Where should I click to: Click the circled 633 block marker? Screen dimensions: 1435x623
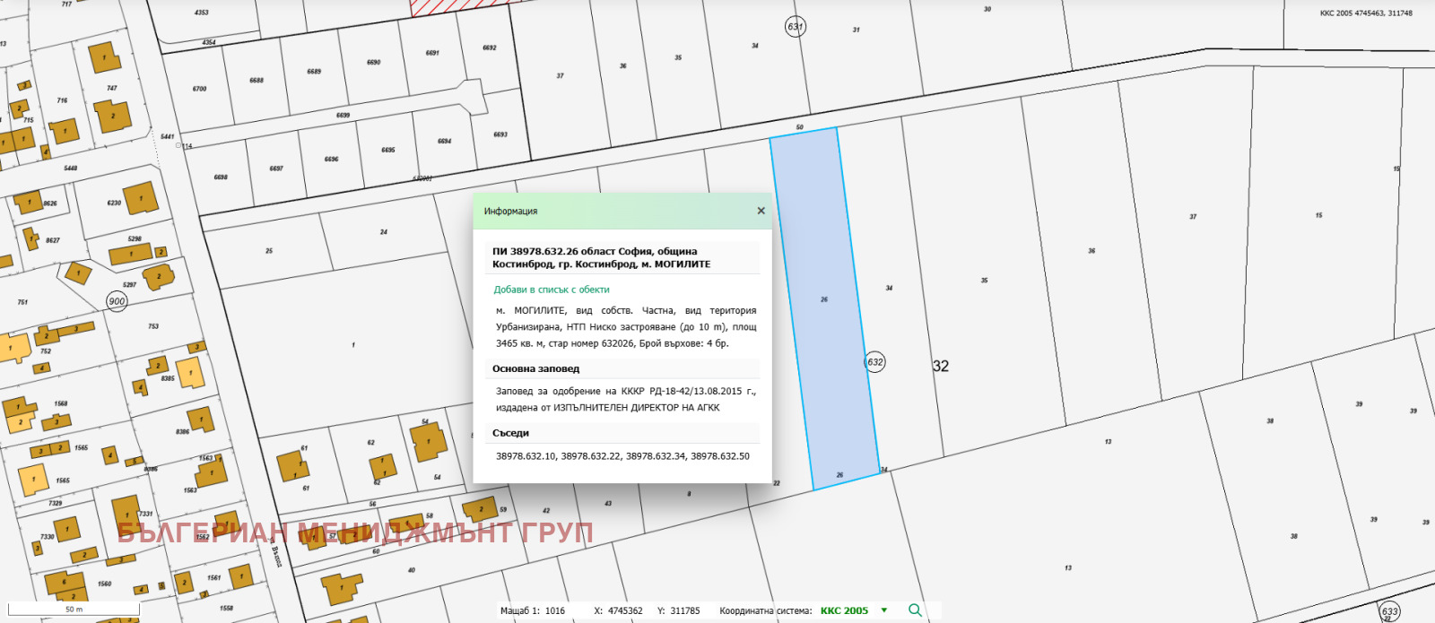point(1389,611)
